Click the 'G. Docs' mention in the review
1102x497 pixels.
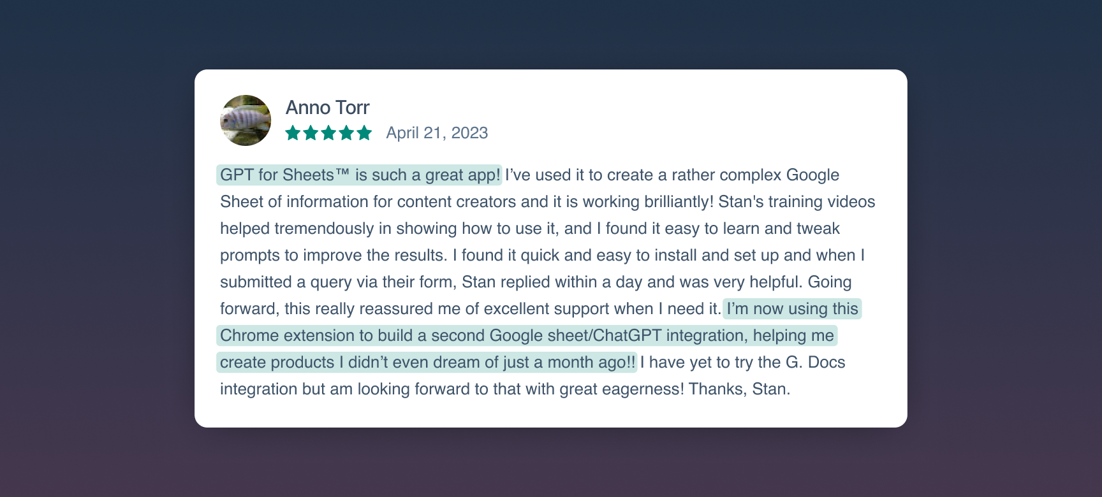[815, 362]
